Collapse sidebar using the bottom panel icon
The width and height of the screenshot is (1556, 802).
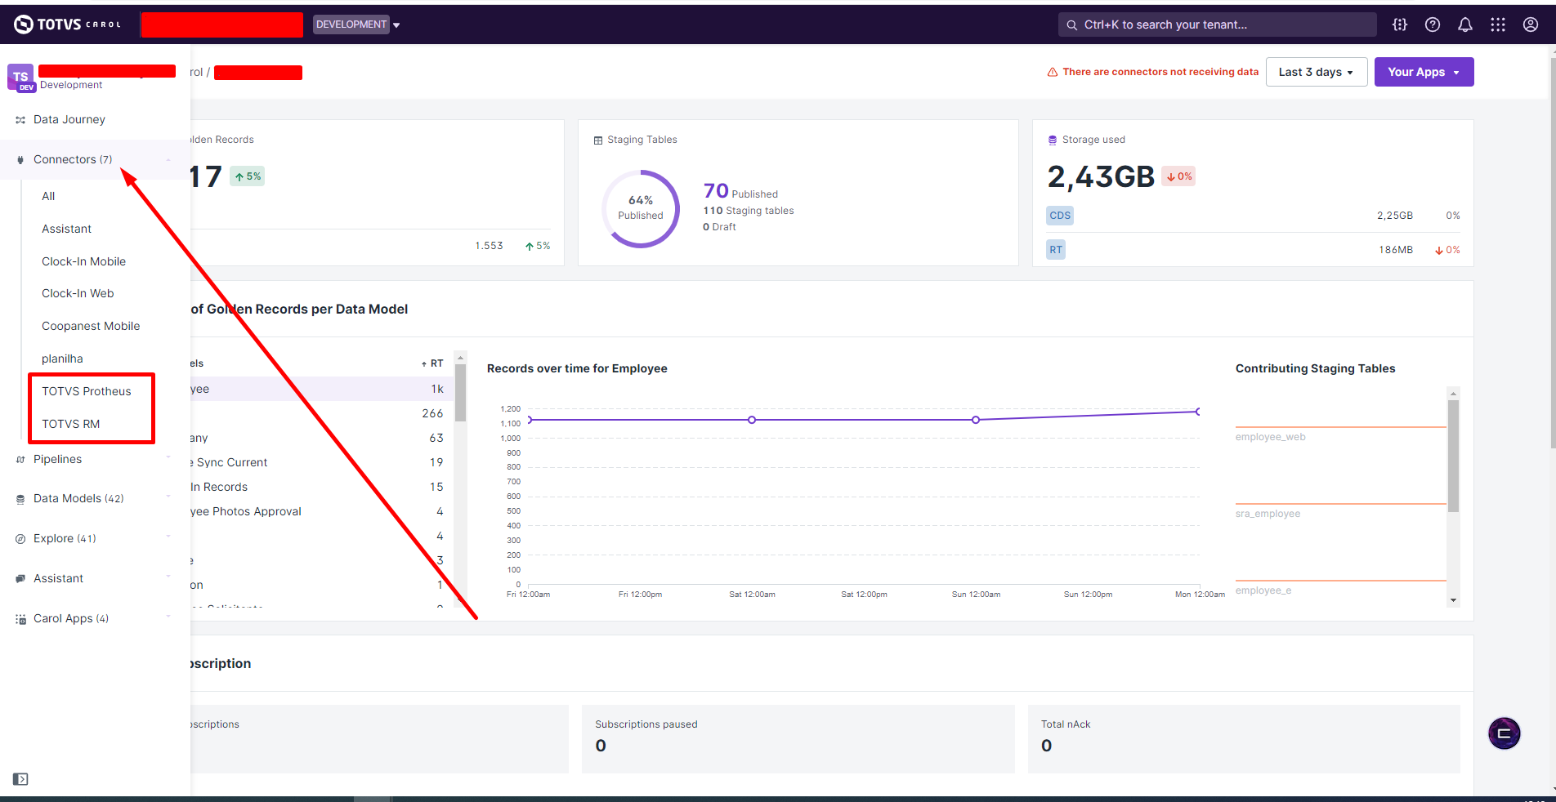click(x=21, y=779)
